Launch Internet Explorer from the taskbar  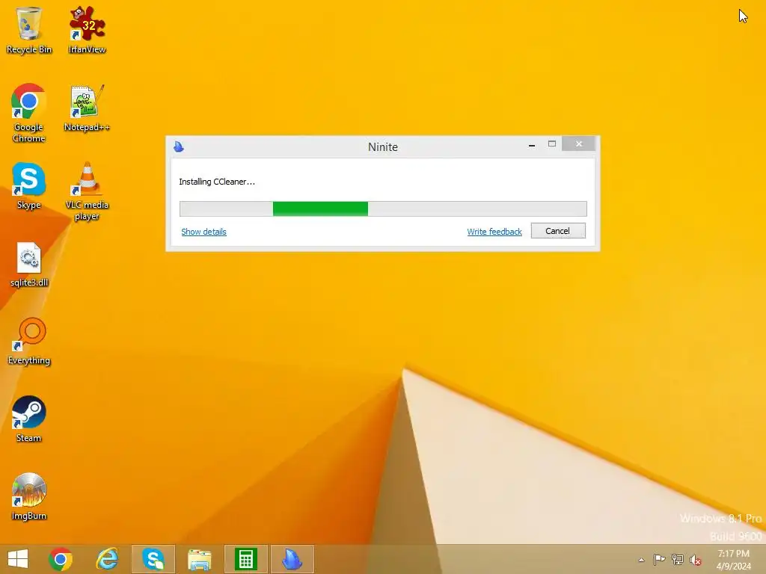pyautogui.click(x=107, y=559)
